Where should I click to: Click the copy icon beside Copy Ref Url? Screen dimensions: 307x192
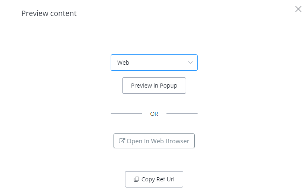click(x=136, y=179)
